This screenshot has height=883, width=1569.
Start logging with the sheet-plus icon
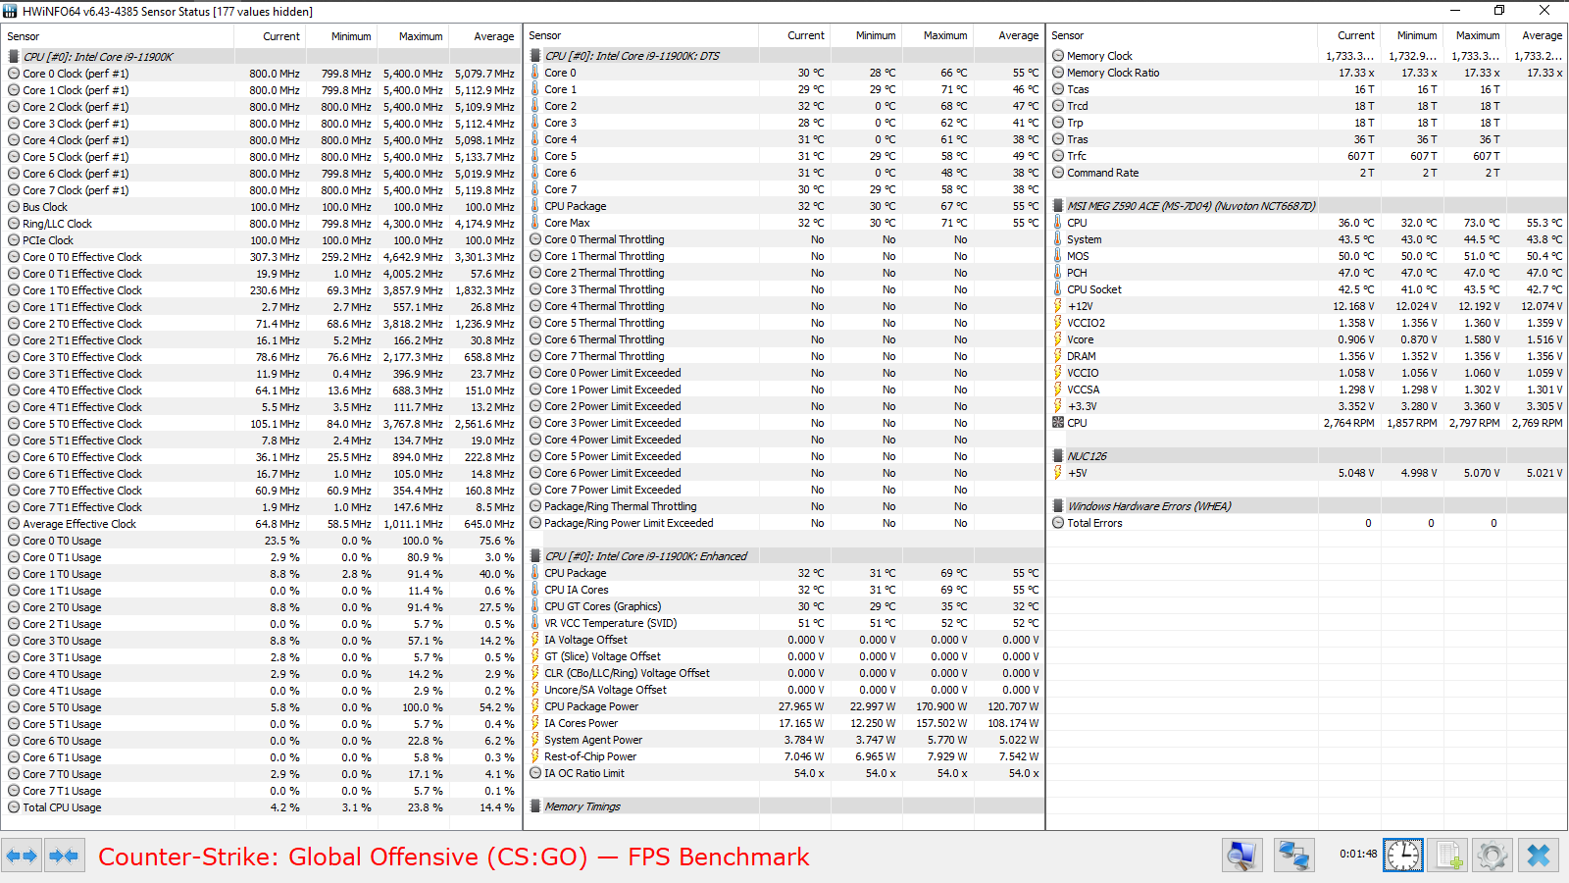tap(1448, 856)
